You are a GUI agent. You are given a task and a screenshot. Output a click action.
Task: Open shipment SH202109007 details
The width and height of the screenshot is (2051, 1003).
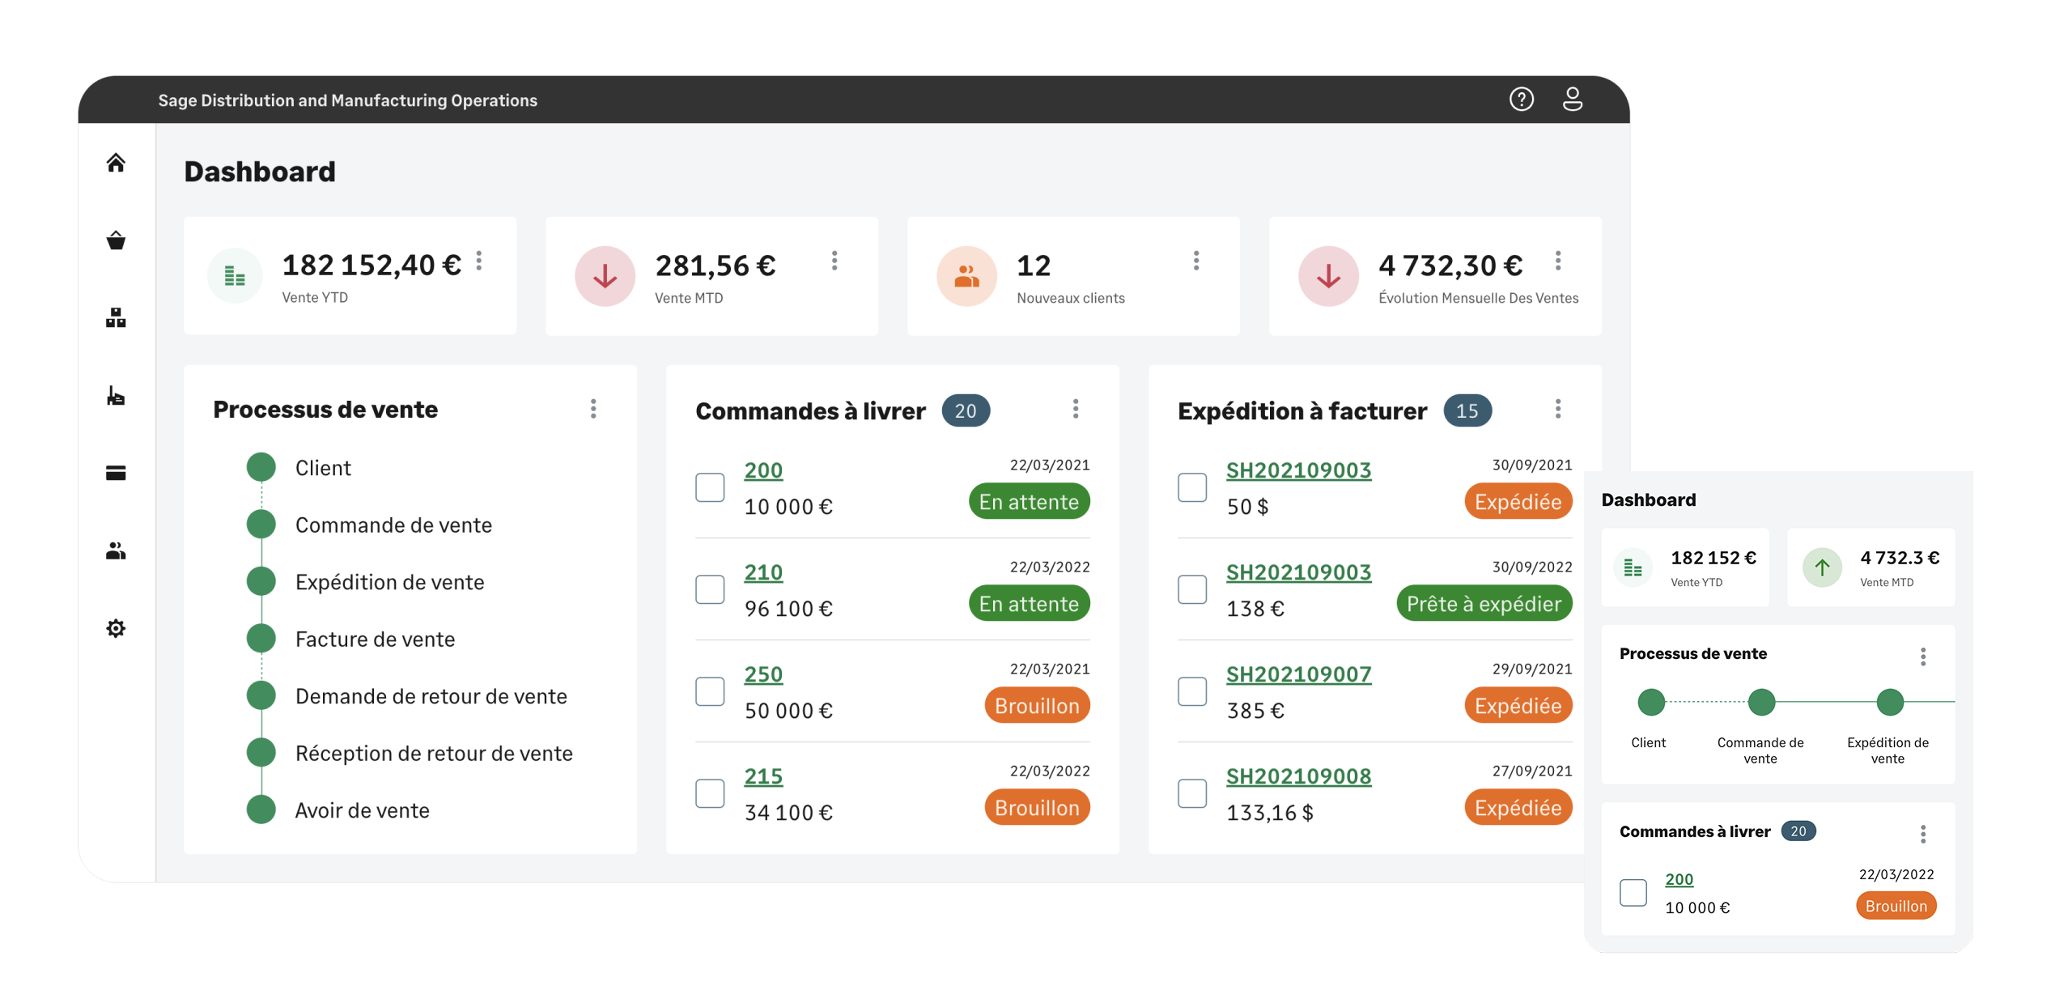coord(1298,674)
